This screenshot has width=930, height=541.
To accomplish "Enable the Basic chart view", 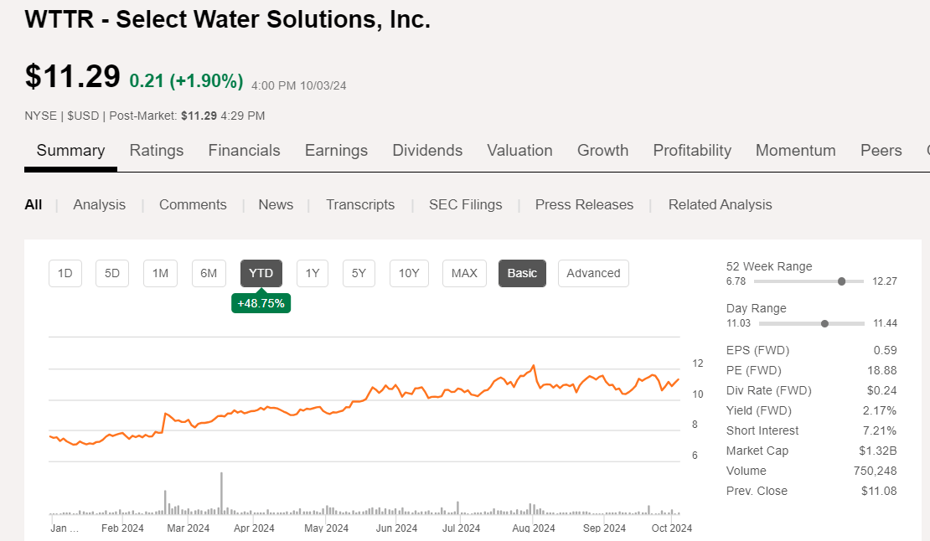I will (522, 273).
